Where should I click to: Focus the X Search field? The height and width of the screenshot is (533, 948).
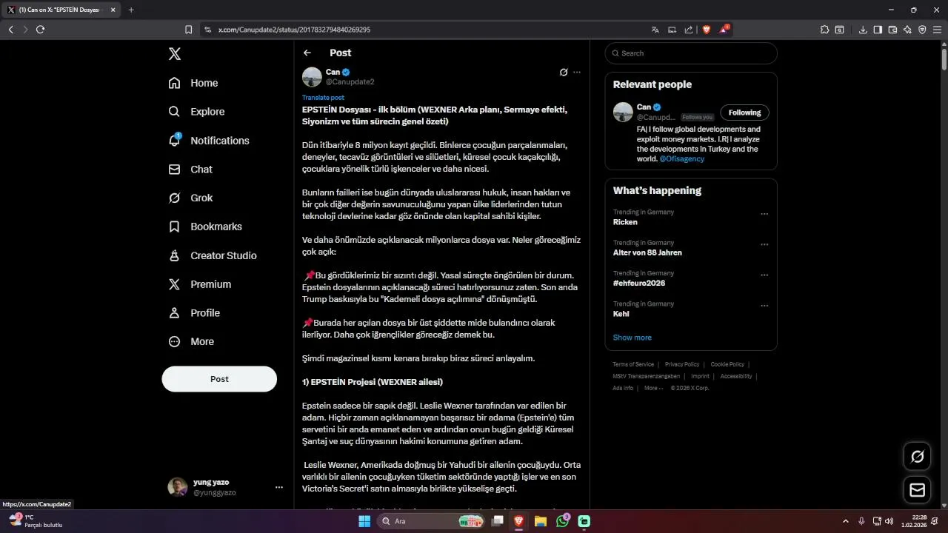pos(691,53)
